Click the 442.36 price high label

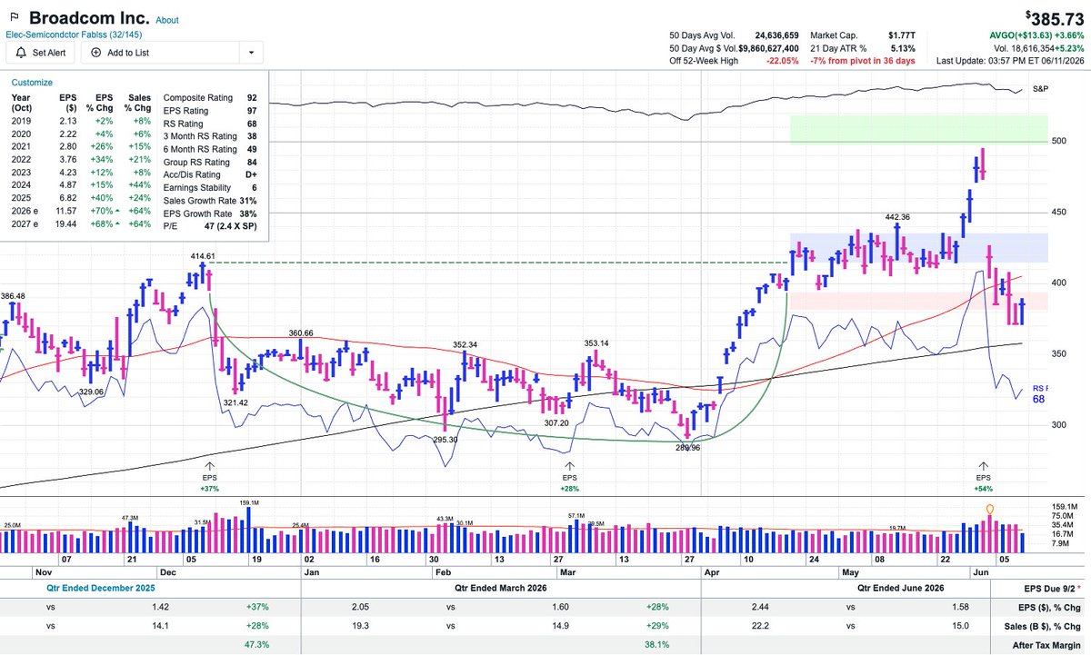(898, 217)
